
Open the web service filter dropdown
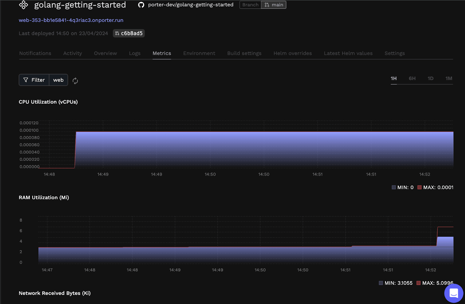tap(58, 80)
